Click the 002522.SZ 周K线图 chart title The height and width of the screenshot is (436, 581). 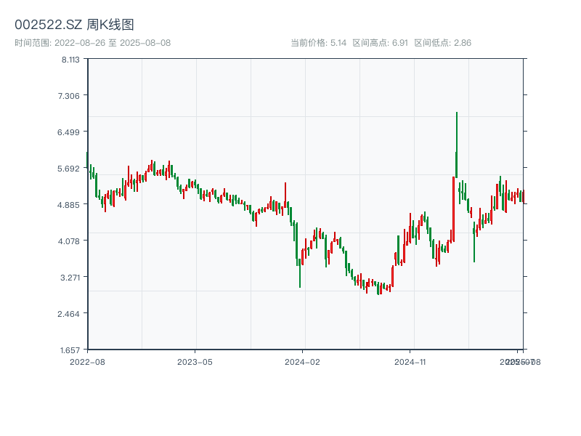click(74, 25)
